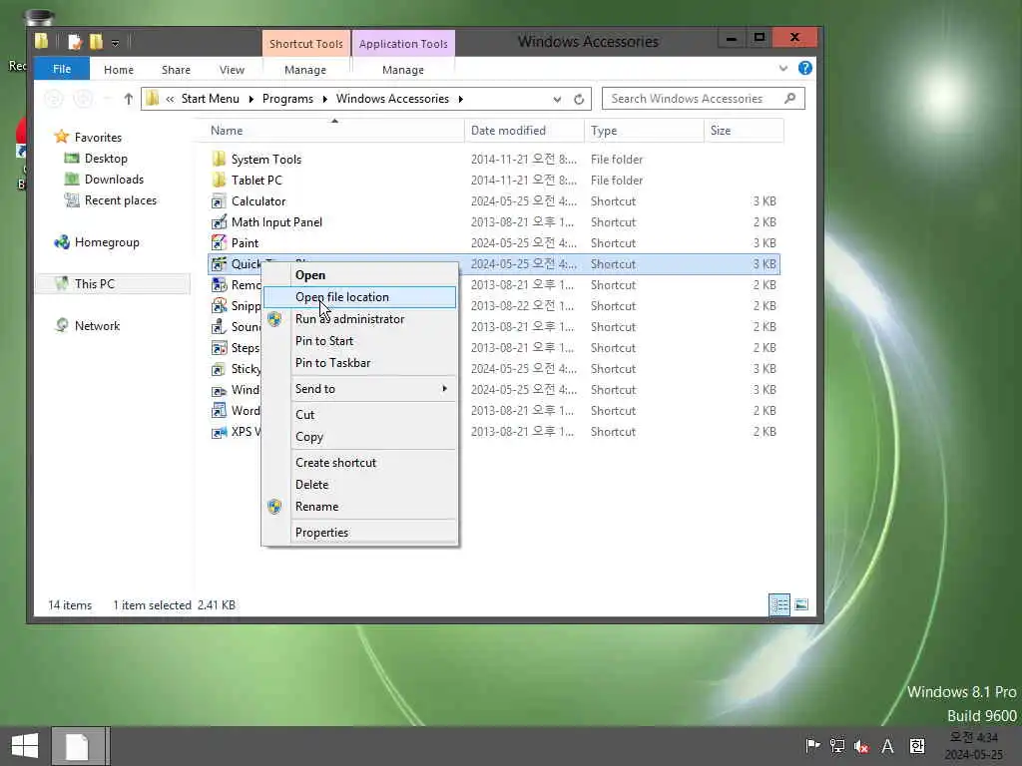Image resolution: width=1022 pixels, height=766 pixels.
Task: Select the Sticky Notes shortcut icon
Action: click(x=219, y=369)
